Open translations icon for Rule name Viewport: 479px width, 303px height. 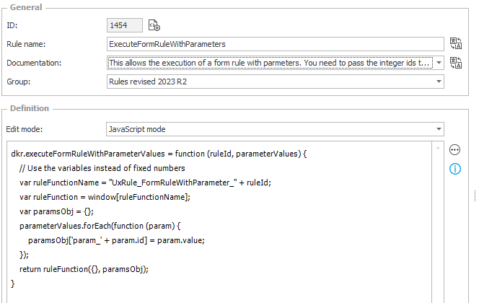point(456,43)
